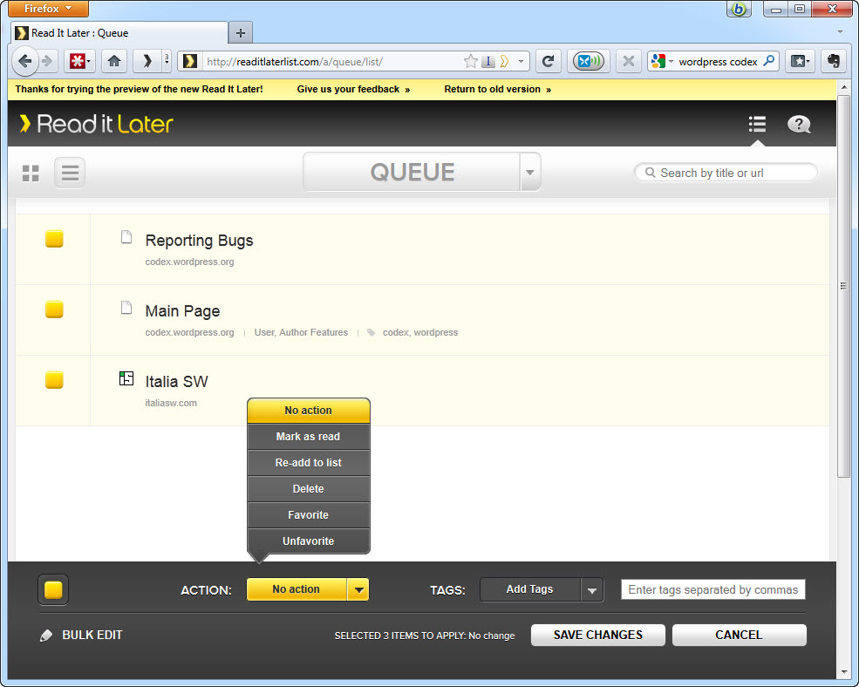This screenshot has width=859, height=687.
Task: Switch to the Read It Later : Queue tab
Action: [x=119, y=33]
